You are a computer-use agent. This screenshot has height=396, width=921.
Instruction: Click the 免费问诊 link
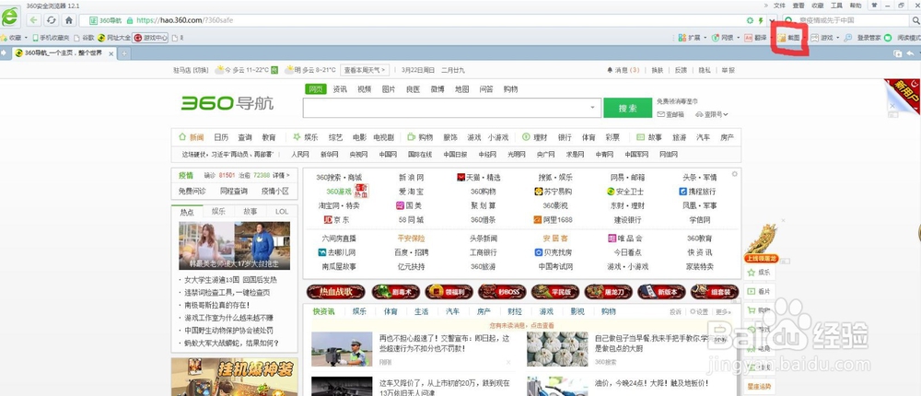point(192,192)
